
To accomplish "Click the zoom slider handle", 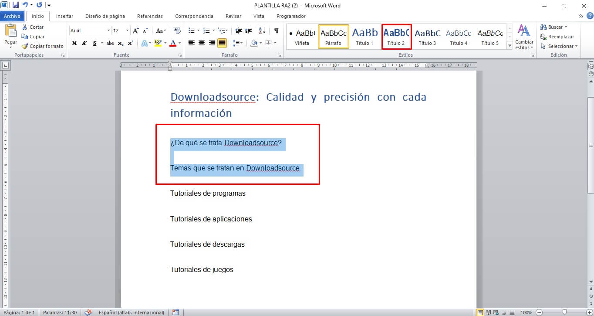I will pyautogui.click(x=564, y=312).
